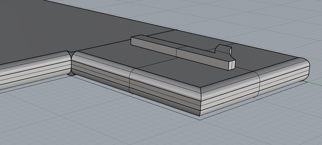
Task: Click the slab's sharp front corner edge
Action: 200,102
